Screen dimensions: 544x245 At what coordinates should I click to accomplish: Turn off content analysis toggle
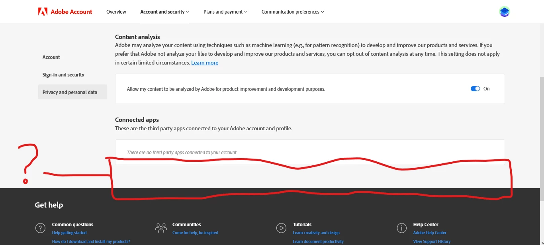(475, 89)
